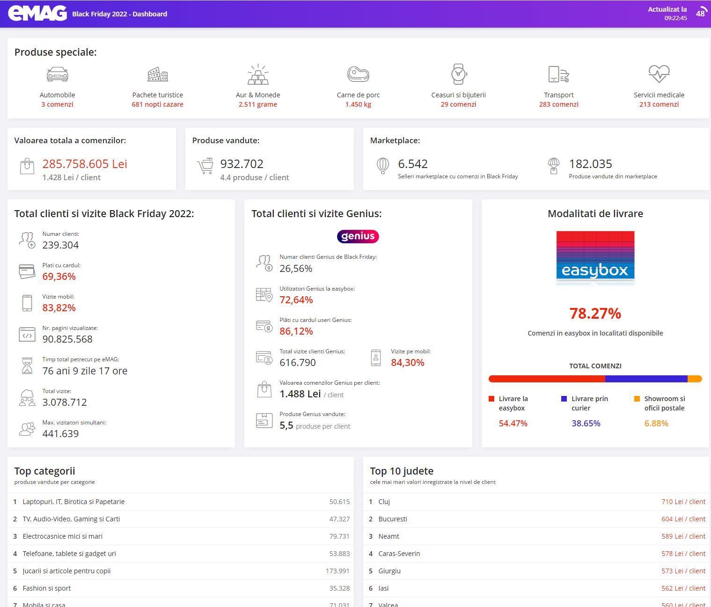The width and height of the screenshot is (711, 607).
Task: Click the 76 ani 9 zile 17 ore value
Action: (x=85, y=371)
